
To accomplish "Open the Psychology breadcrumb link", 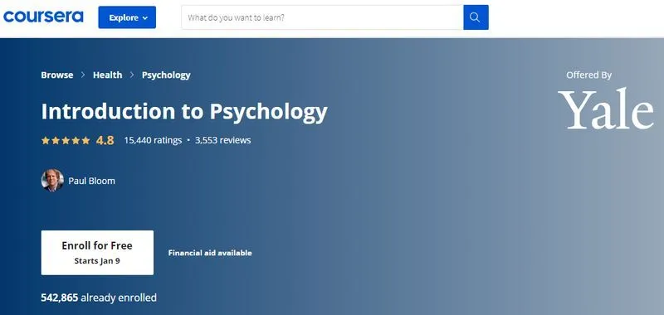I will click(x=166, y=75).
